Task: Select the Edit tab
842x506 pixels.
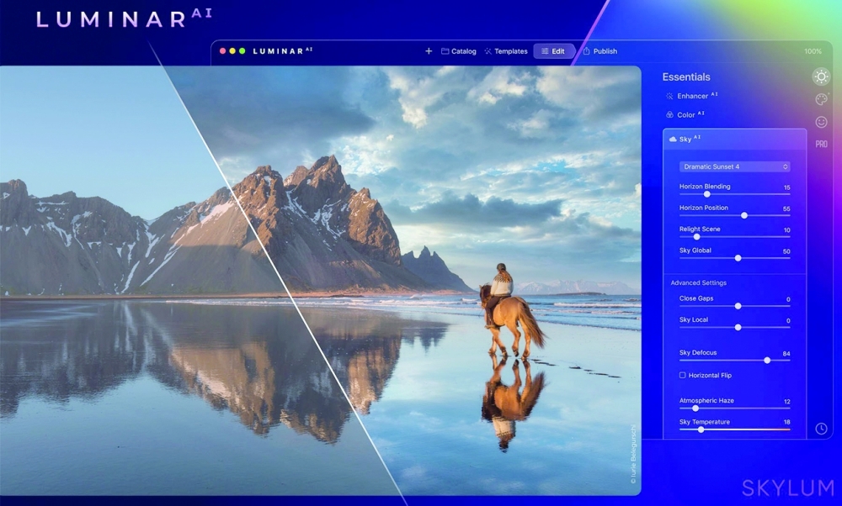Action: point(553,51)
